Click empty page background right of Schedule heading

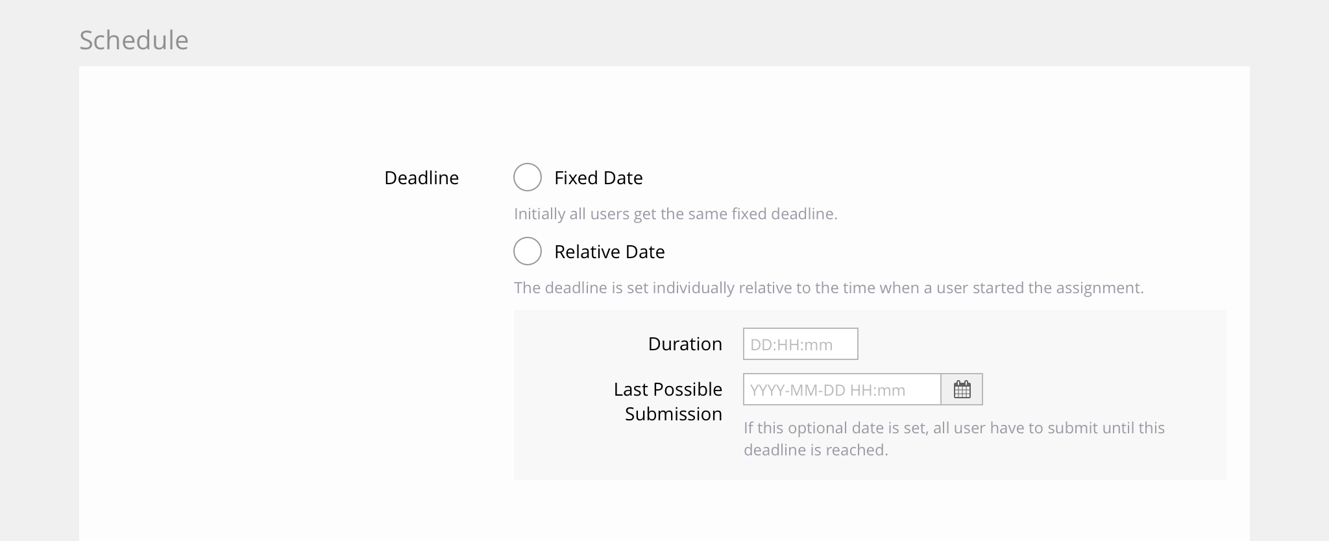(x=714, y=36)
